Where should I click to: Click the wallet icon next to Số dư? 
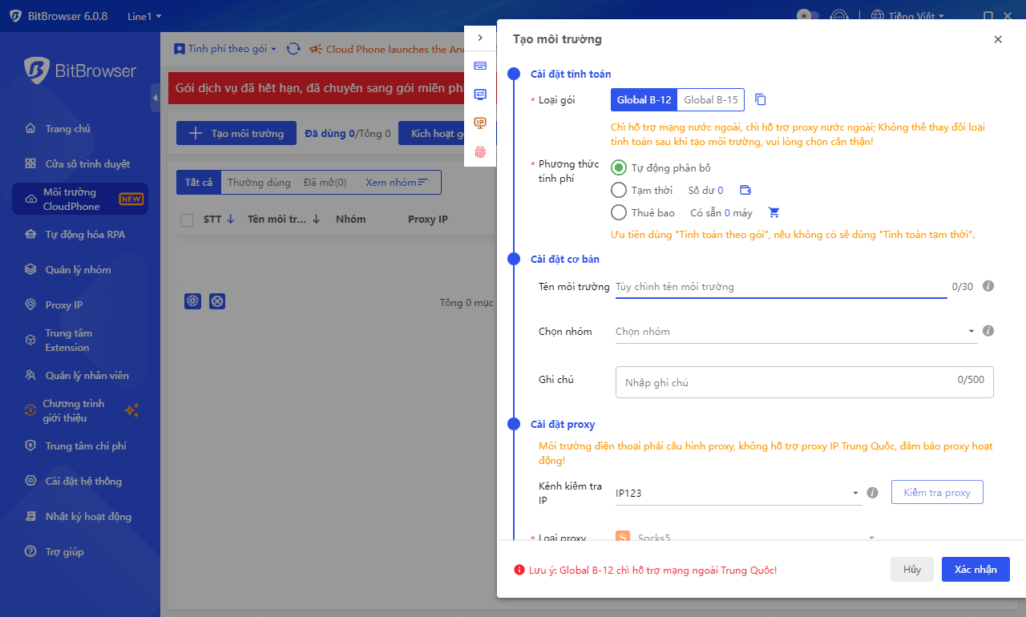point(745,191)
